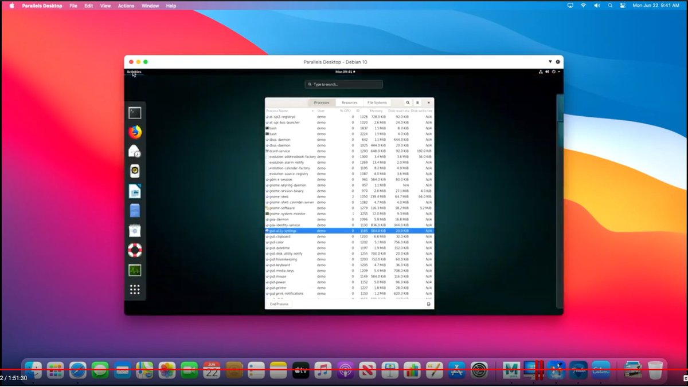Open App Store in the Dock
Screen dimensions: 688x387
click(x=456, y=370)
